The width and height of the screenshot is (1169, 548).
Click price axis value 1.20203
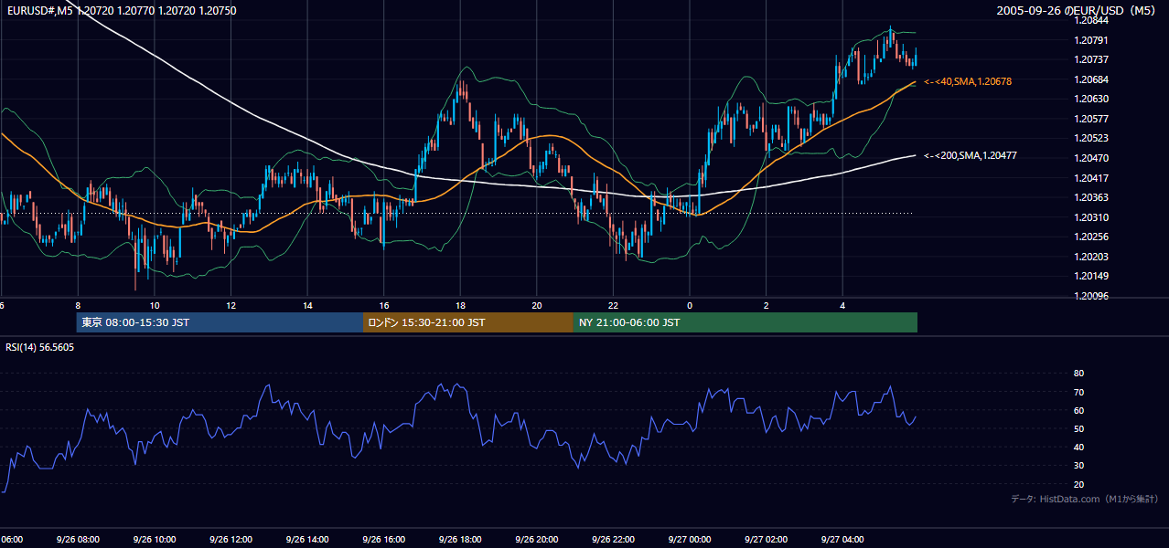pyautogui.click(x=1092, y=257)
